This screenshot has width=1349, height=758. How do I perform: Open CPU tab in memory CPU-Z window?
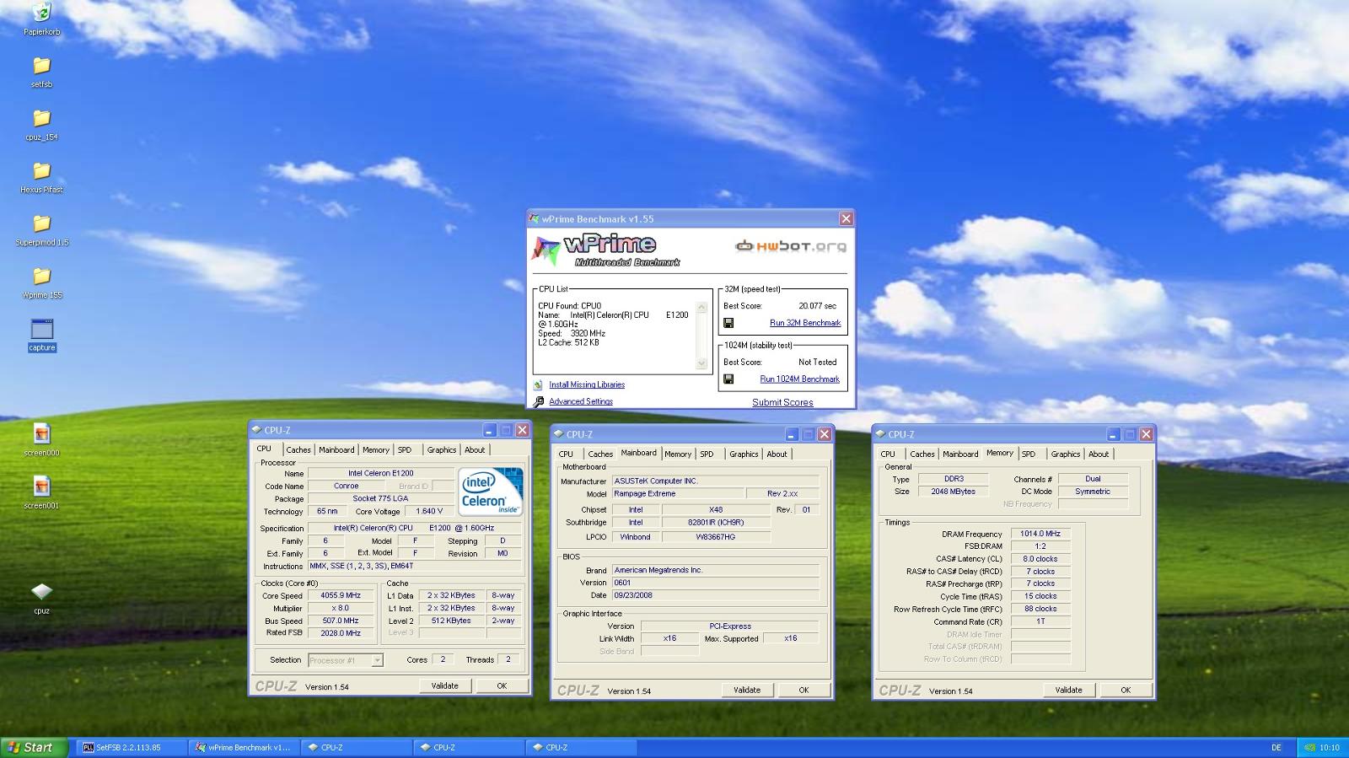(x=888, y=454)
